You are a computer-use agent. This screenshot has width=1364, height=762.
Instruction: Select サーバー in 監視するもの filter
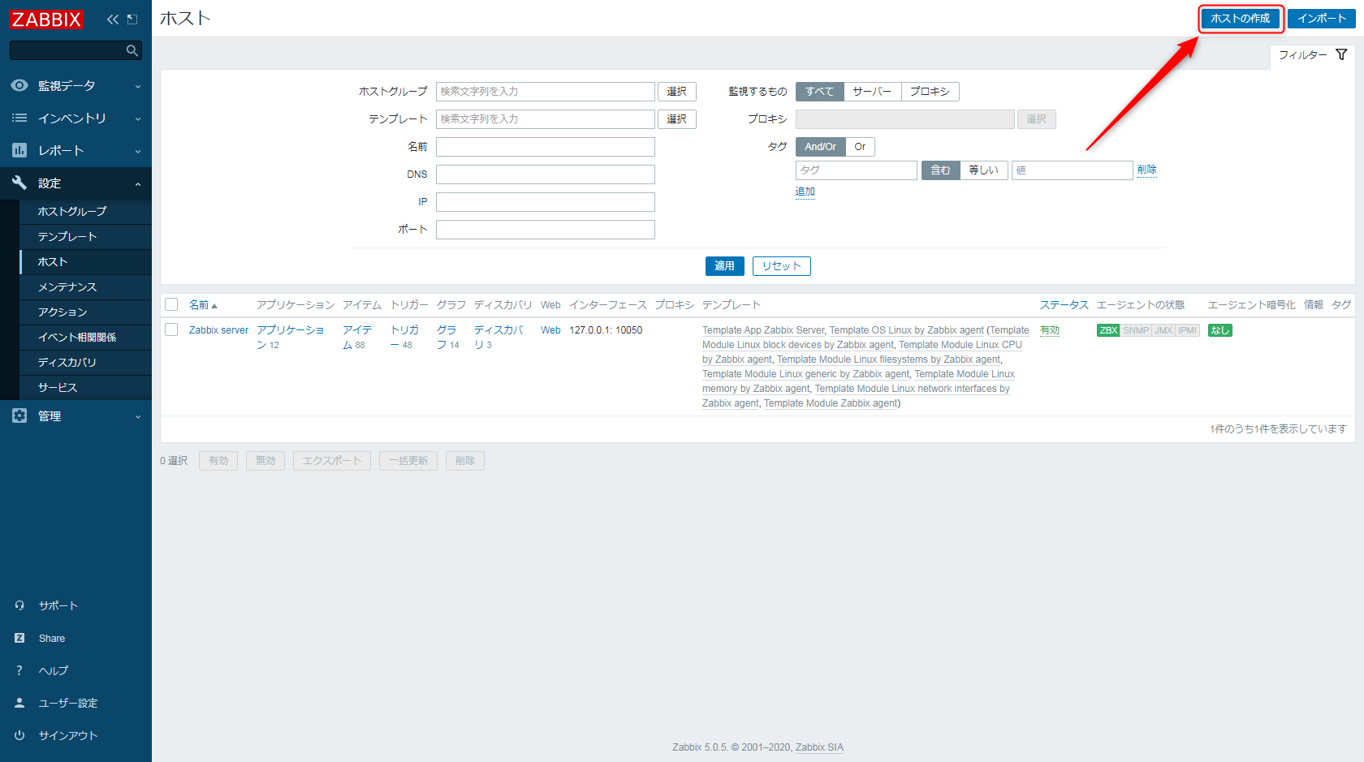(x=873, y=92)
